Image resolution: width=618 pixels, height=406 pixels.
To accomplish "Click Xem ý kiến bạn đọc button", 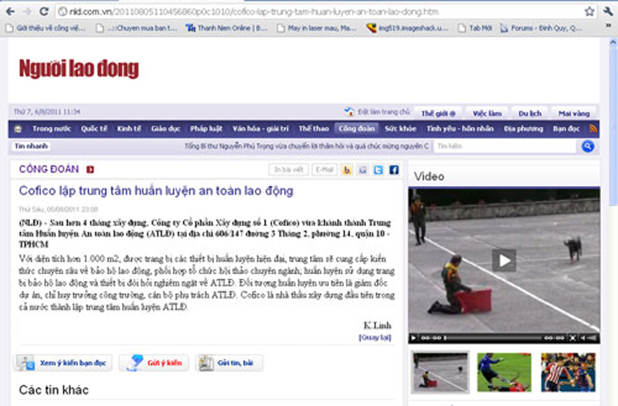I will click(x=63, y=363).
